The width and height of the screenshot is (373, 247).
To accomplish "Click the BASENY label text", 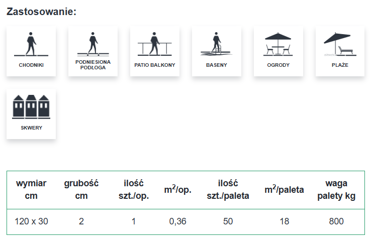I will point(217,65).
